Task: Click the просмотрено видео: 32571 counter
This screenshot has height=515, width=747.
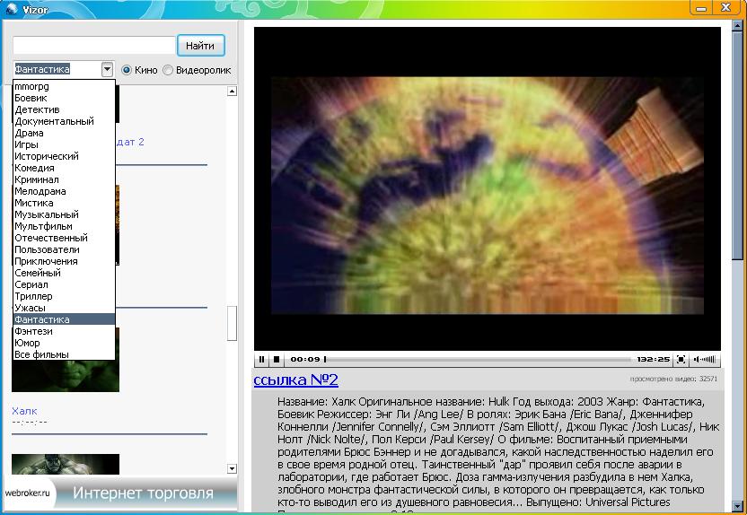Action: tap(673, 379)
